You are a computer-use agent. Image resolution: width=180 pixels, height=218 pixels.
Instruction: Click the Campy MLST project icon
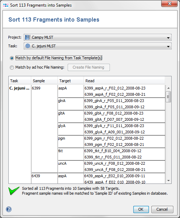(x=28, y=37)
